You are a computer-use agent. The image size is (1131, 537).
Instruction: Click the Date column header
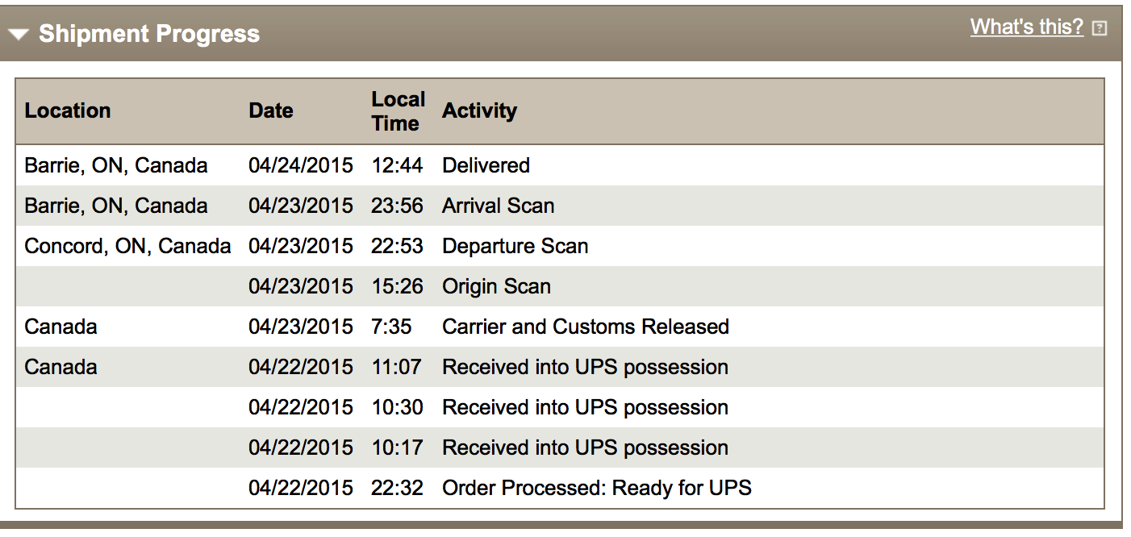[271, 110]
